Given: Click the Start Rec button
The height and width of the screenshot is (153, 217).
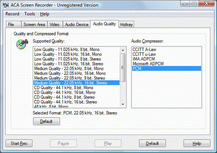Looking at the screenshot, I should (19, 143).
